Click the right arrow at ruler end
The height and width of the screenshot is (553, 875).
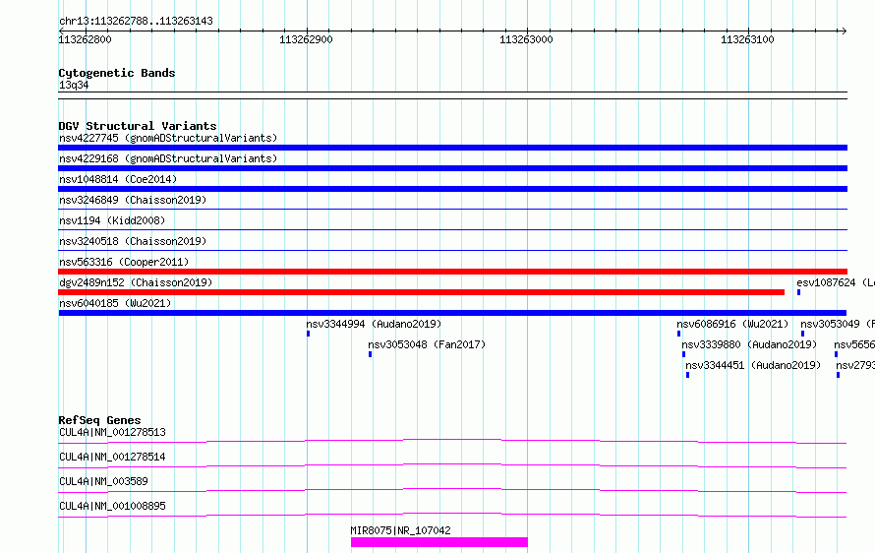click(x=844, y=31)
